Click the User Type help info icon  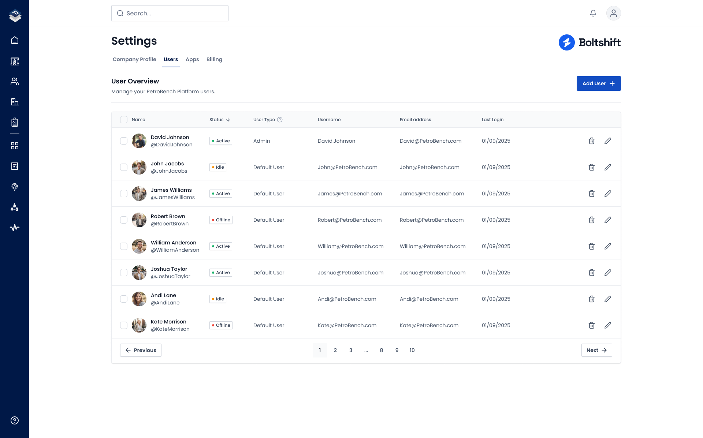coord(280,120)
